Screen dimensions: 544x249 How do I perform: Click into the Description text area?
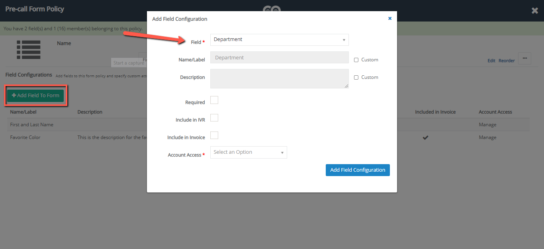[279, 78]
